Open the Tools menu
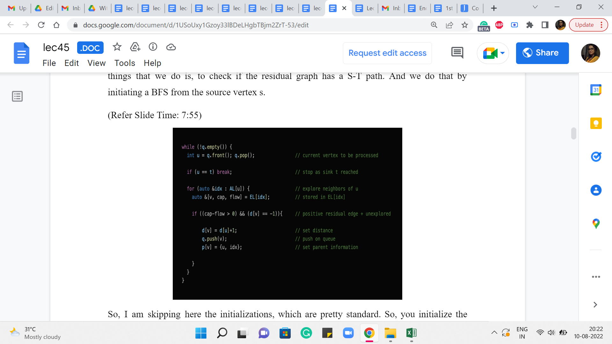This screenshot has height=344, width=612. (x=125, y=63)
